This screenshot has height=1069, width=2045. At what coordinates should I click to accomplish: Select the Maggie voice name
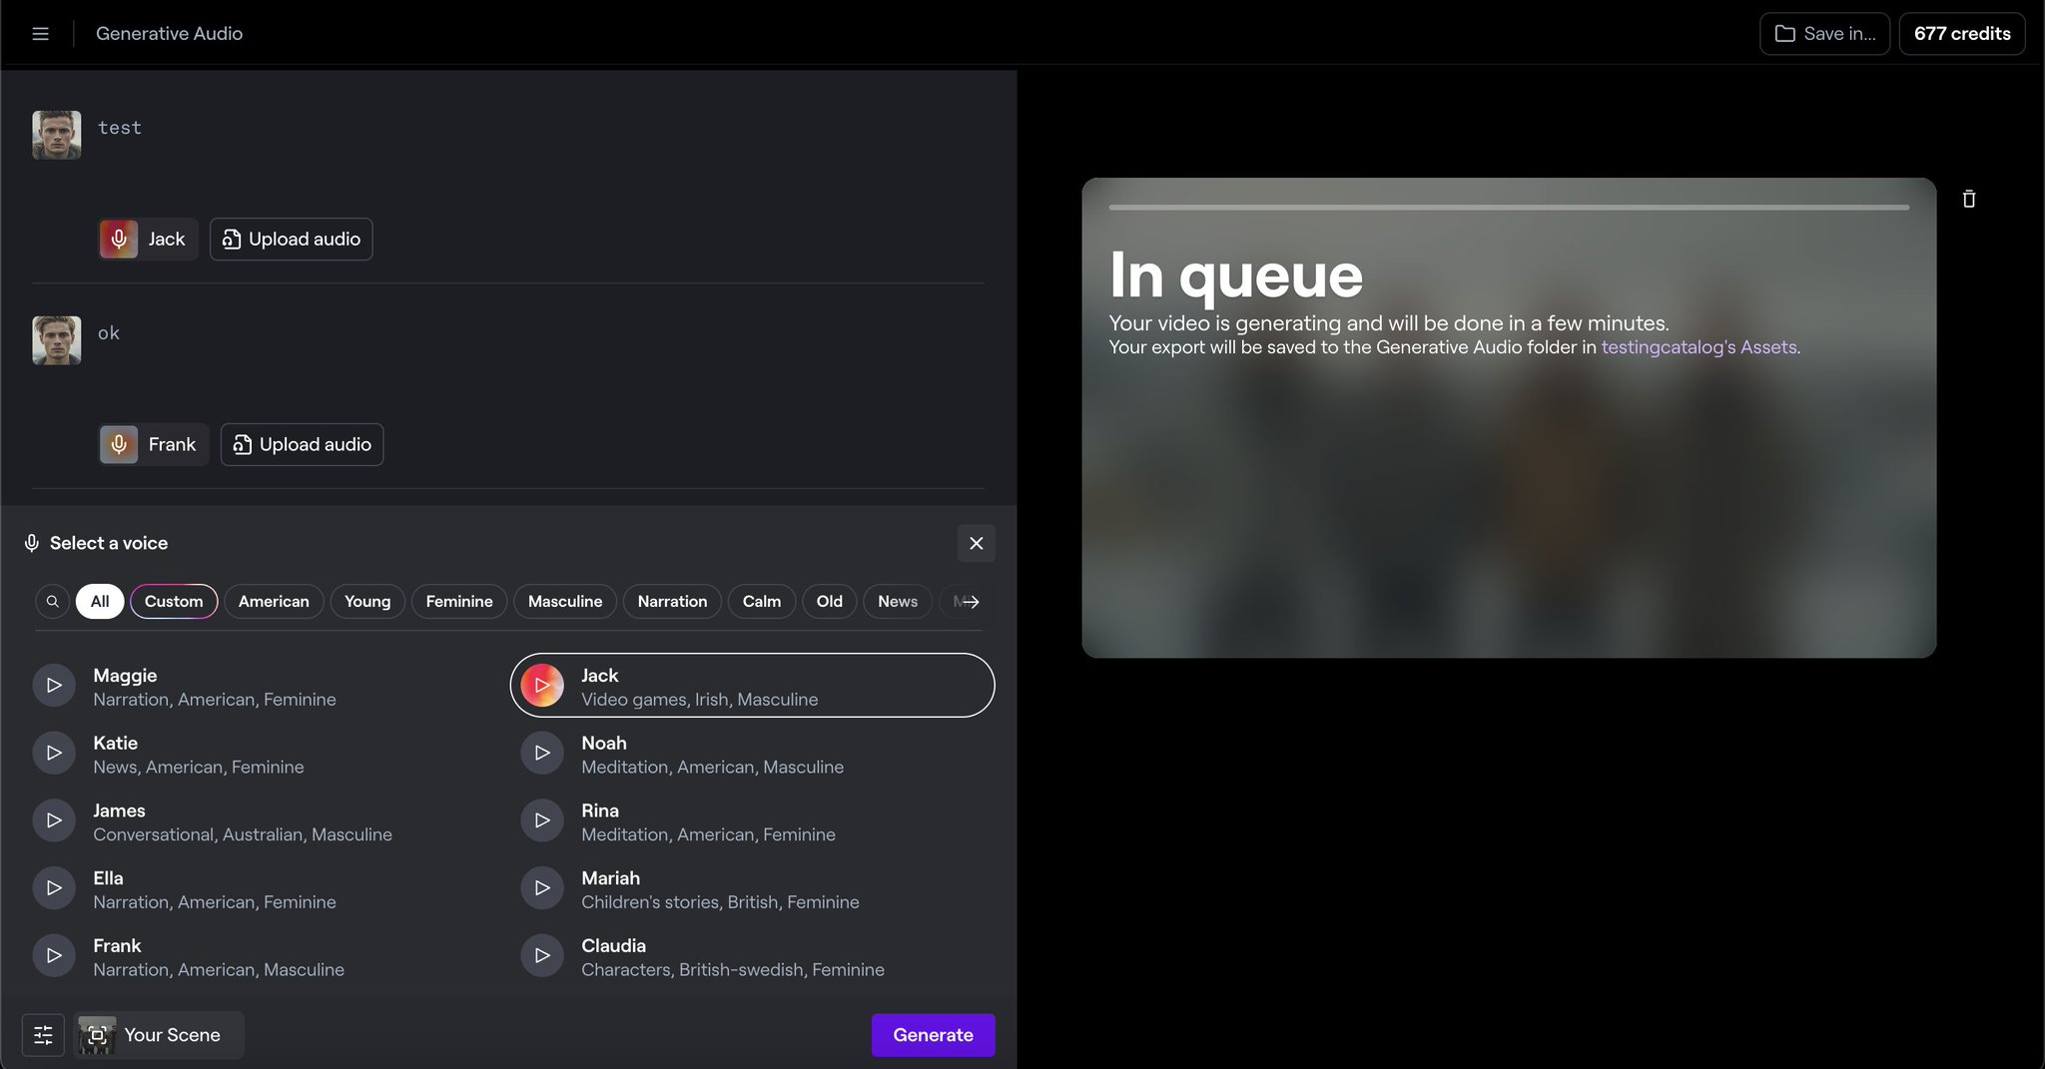(125, 676)
